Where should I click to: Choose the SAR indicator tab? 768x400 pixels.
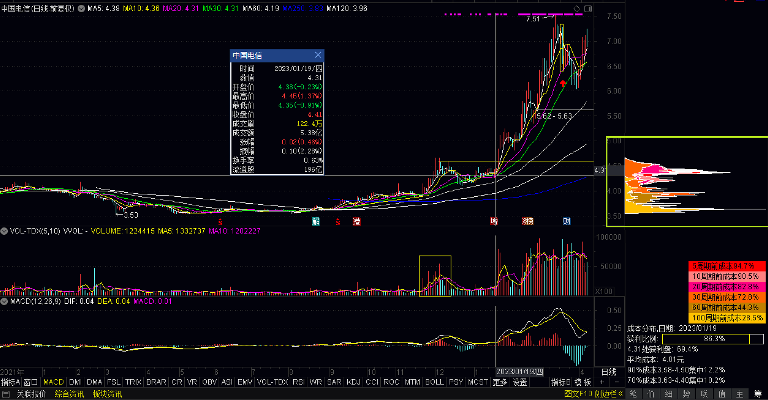click(334, 382)
